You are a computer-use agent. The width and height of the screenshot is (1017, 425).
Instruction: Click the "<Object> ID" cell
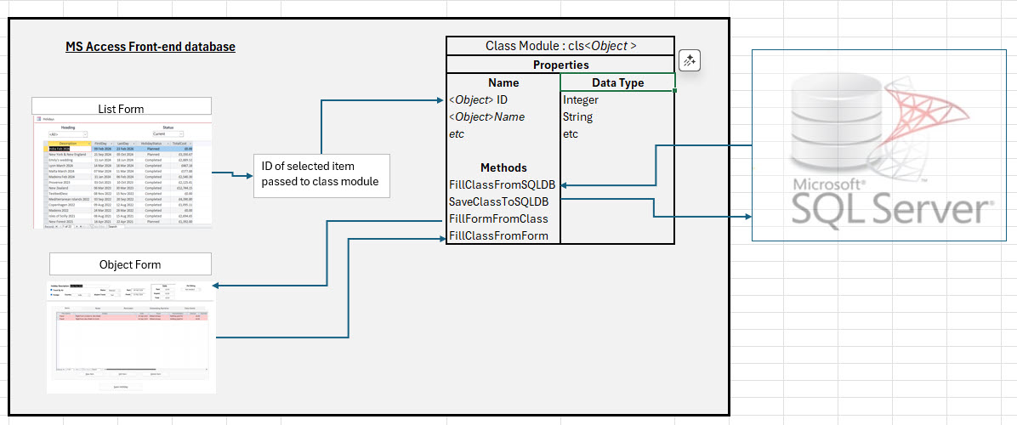click(503, 100)
